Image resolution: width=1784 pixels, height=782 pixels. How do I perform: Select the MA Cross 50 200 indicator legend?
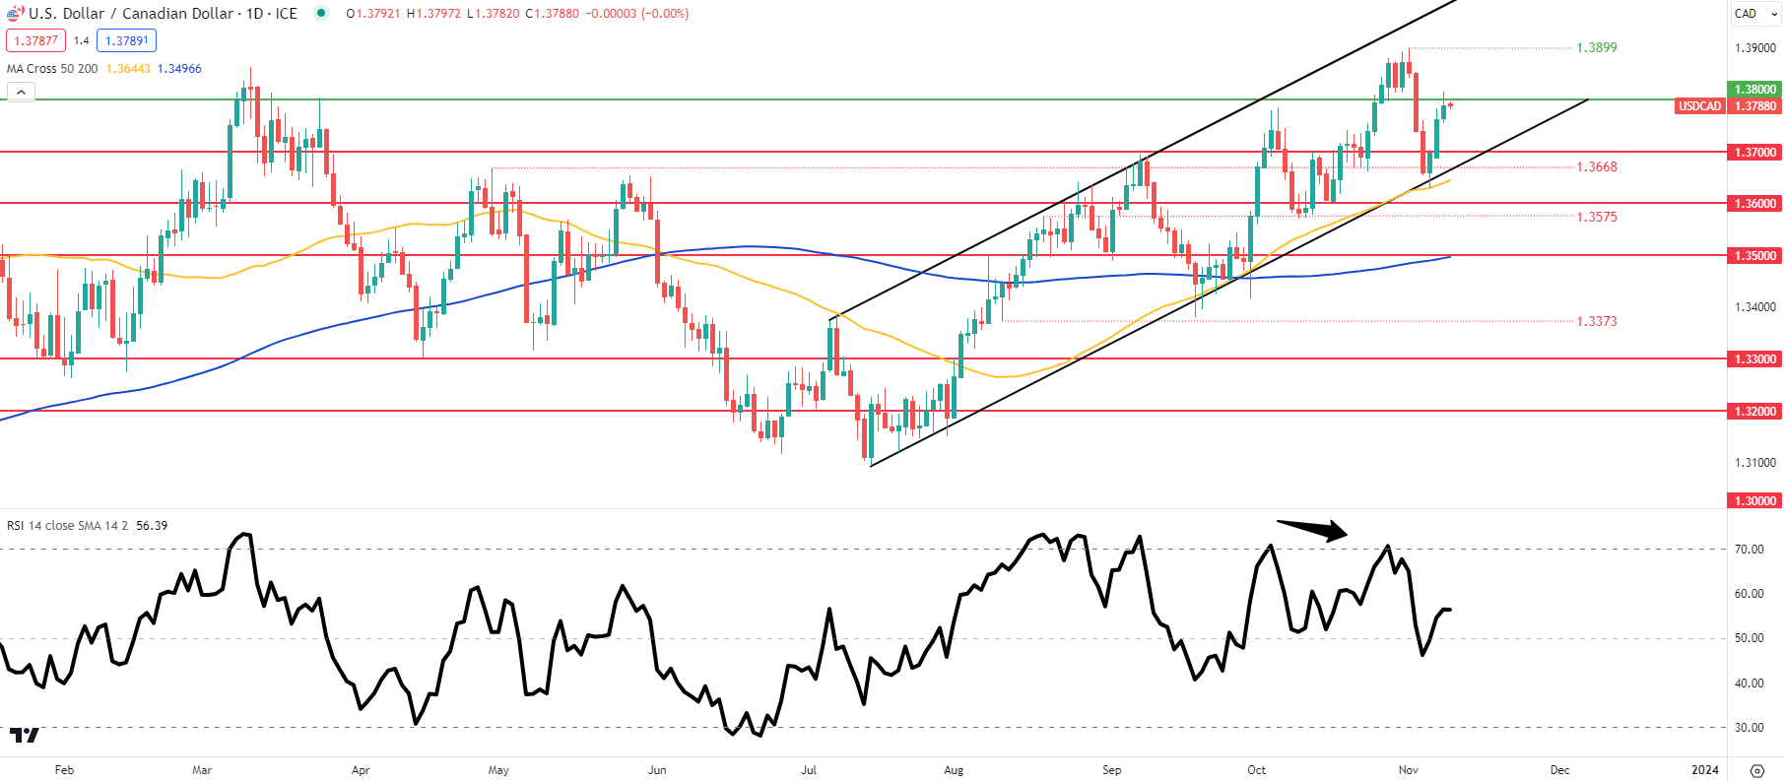pyautogui.click(x=52, y=69)
